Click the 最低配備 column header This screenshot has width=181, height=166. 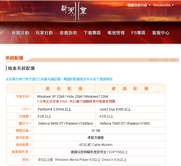pos(64,89)
